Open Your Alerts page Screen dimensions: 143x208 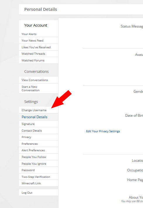(39, 34)
